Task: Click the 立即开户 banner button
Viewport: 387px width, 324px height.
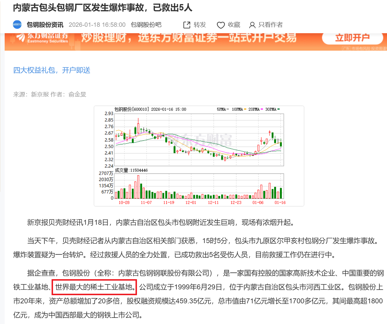Action: (352, 38)
